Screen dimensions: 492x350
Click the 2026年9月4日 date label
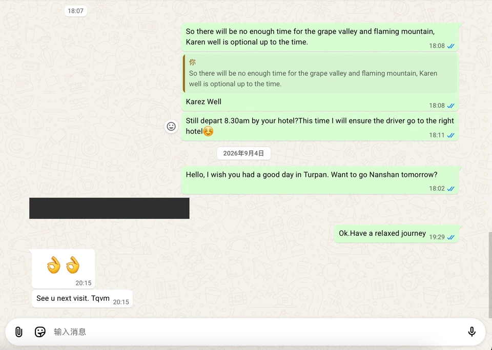243,153
